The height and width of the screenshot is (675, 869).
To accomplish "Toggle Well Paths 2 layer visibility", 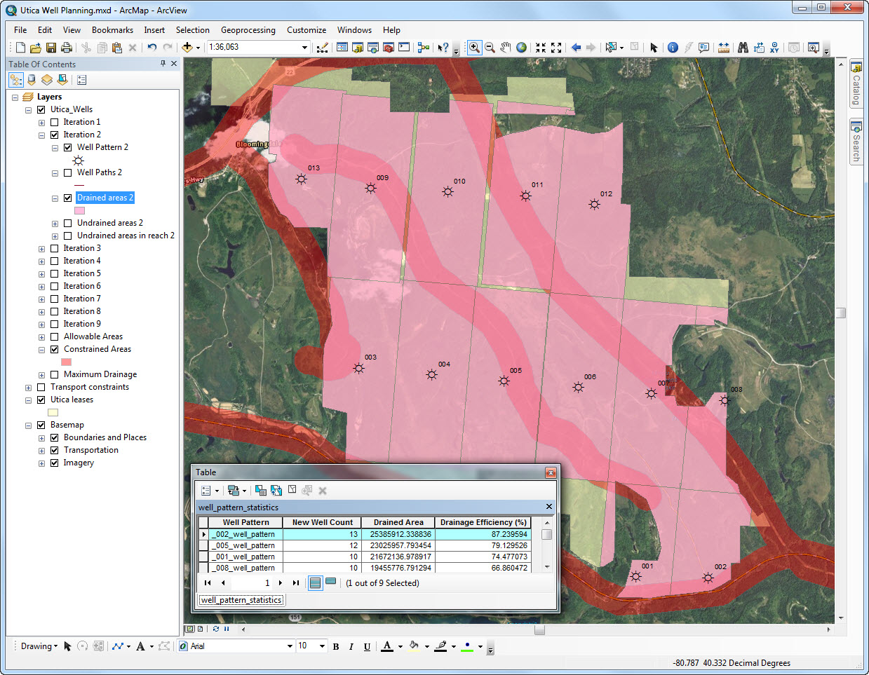I will tap(68, 172).
